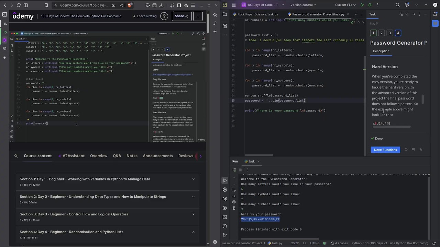Screen dimensions: 440x247
Task: Start the PyCharm debugger bug icon
Action: pyautogui.click(x=370, y=5)
